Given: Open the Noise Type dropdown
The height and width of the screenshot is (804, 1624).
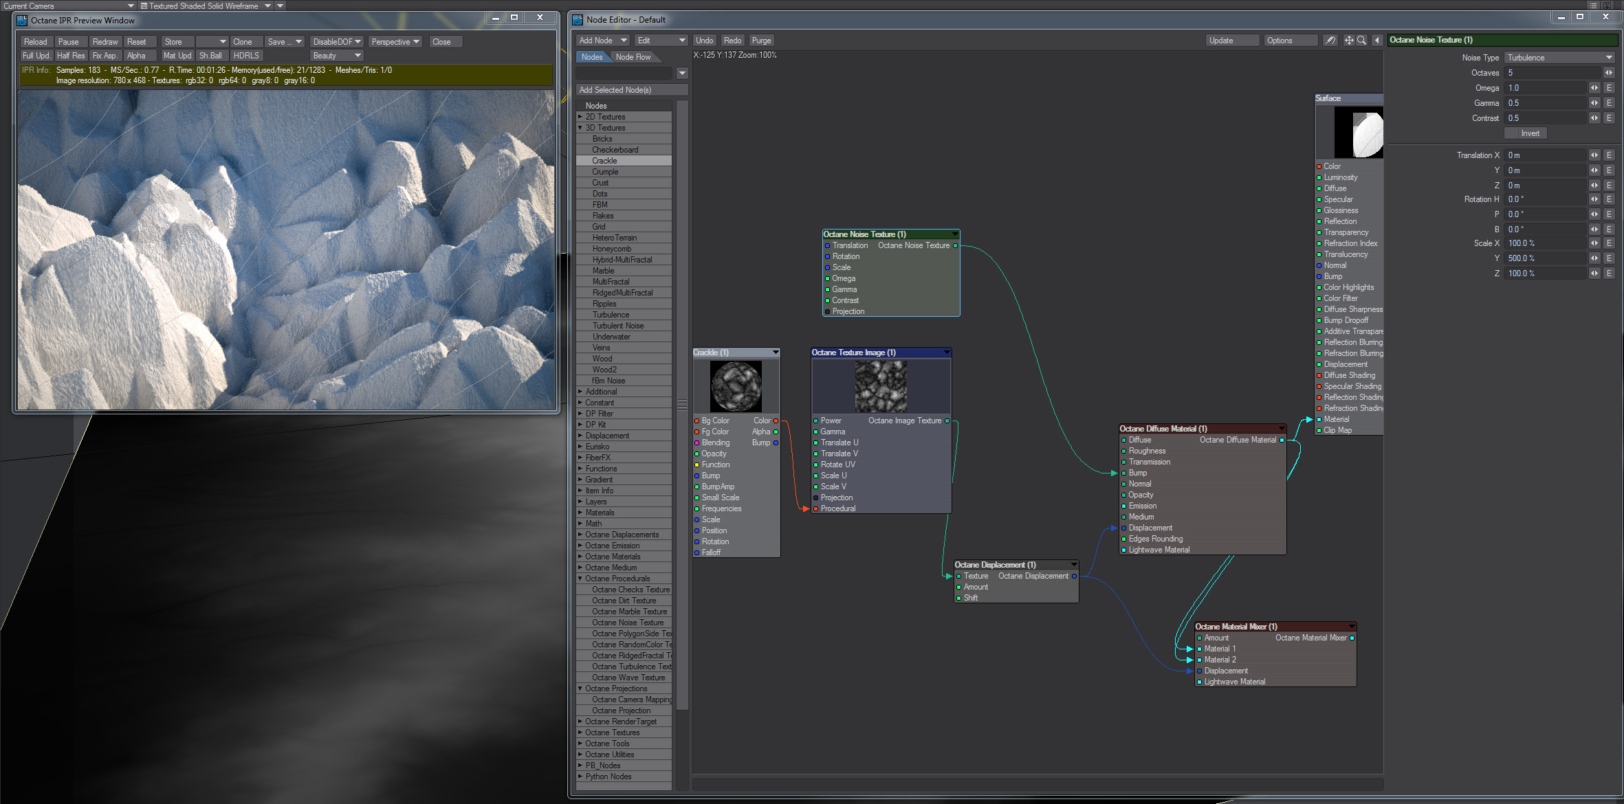Looking at the screenshot, I should 1559,58.
